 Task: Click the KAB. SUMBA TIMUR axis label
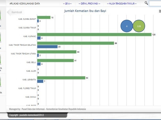[27, 28]
